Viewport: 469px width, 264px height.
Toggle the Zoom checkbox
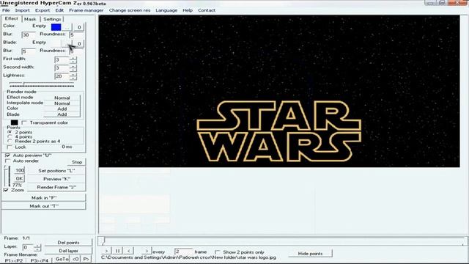(6, 190)
